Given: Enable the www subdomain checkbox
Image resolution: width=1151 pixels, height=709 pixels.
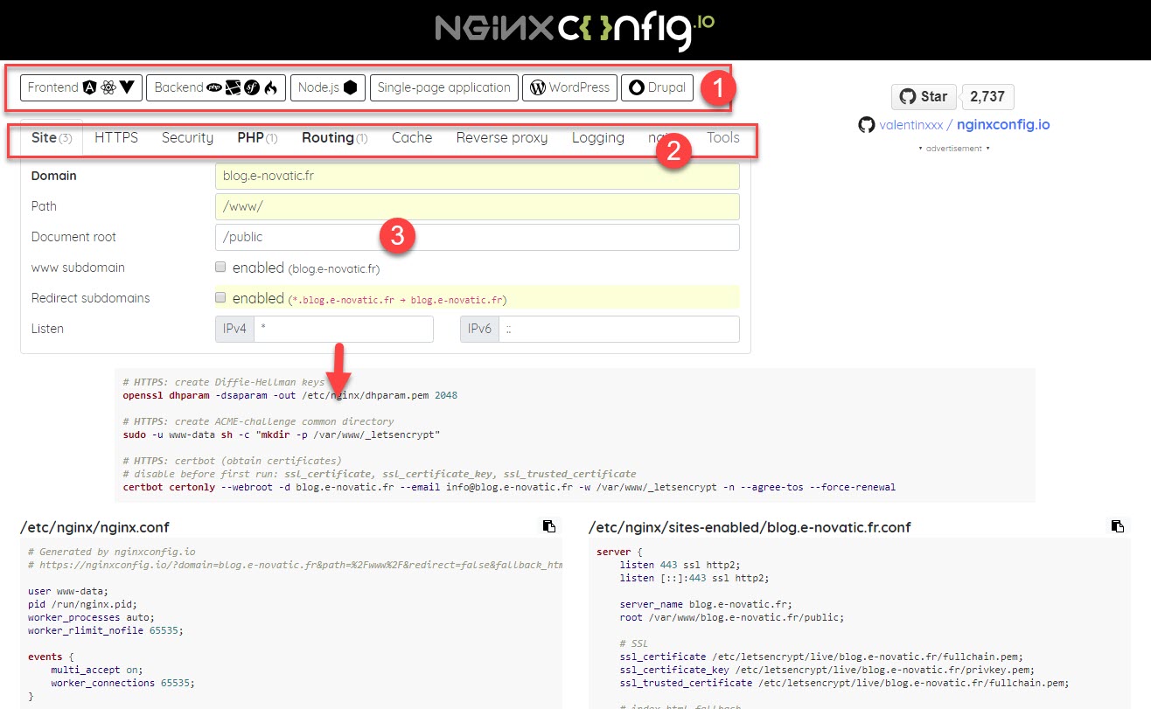Looking at the screenshot, I should click(x=220, y=267).
